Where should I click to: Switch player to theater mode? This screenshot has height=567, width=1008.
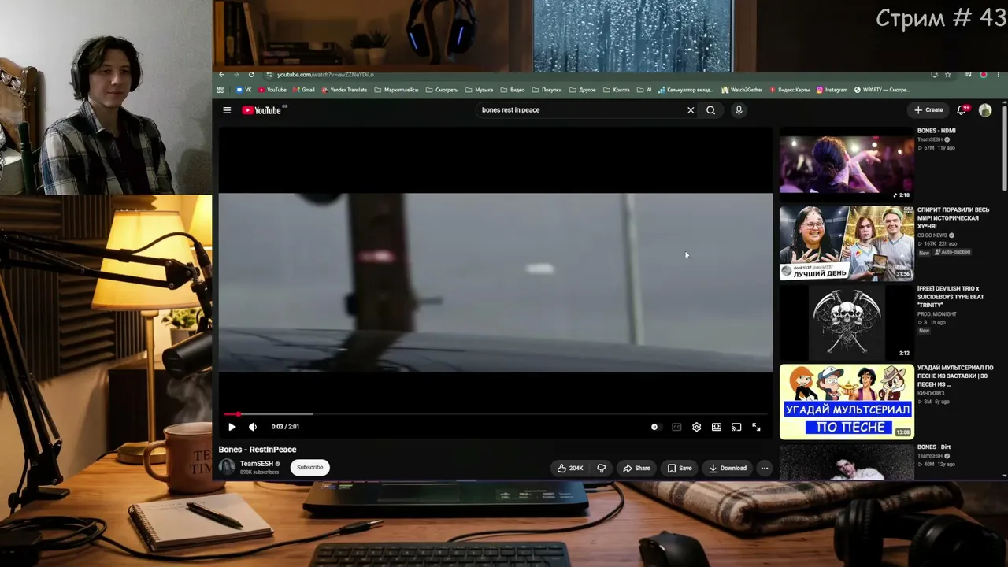coord(717,427)
